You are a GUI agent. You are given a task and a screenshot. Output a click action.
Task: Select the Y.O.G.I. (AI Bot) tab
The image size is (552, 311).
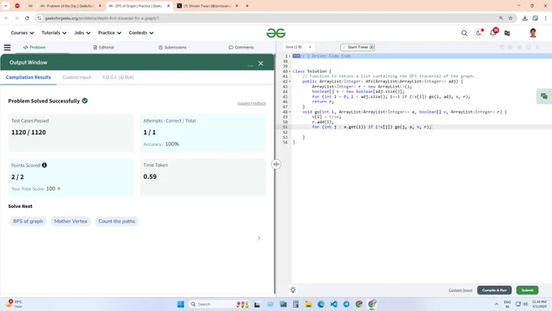(118, 77)
